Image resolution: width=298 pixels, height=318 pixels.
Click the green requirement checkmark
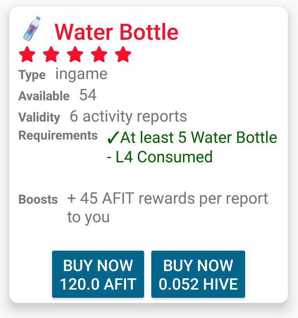[x=113, y=138]
